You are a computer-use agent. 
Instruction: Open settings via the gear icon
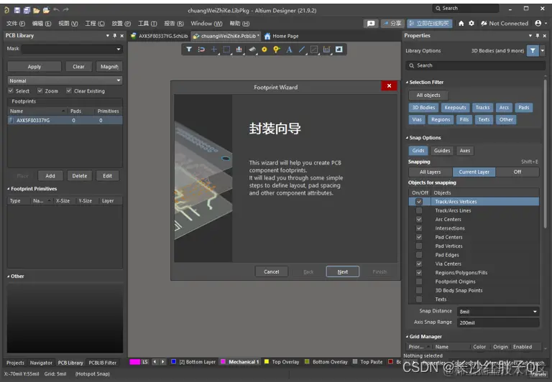[x=471, y=23]
